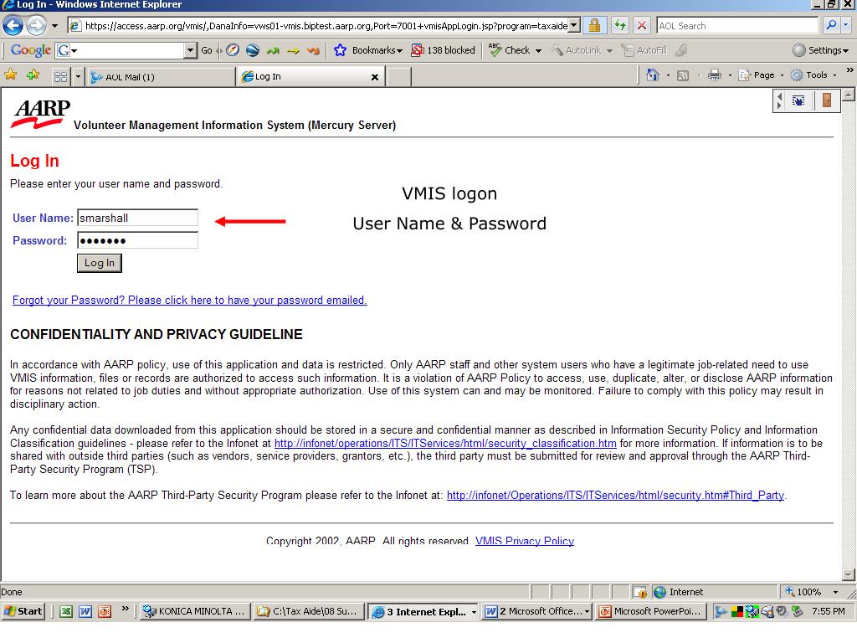Click the 138 blocked popup blocker icon
The height and width of the screenshot is (643, 857).
pos(443,50)
